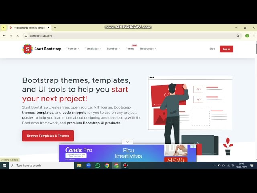This screenshot has height=193, width=257.
Task: Open File Explorer from the taskbar
Action: pos(79,165)
